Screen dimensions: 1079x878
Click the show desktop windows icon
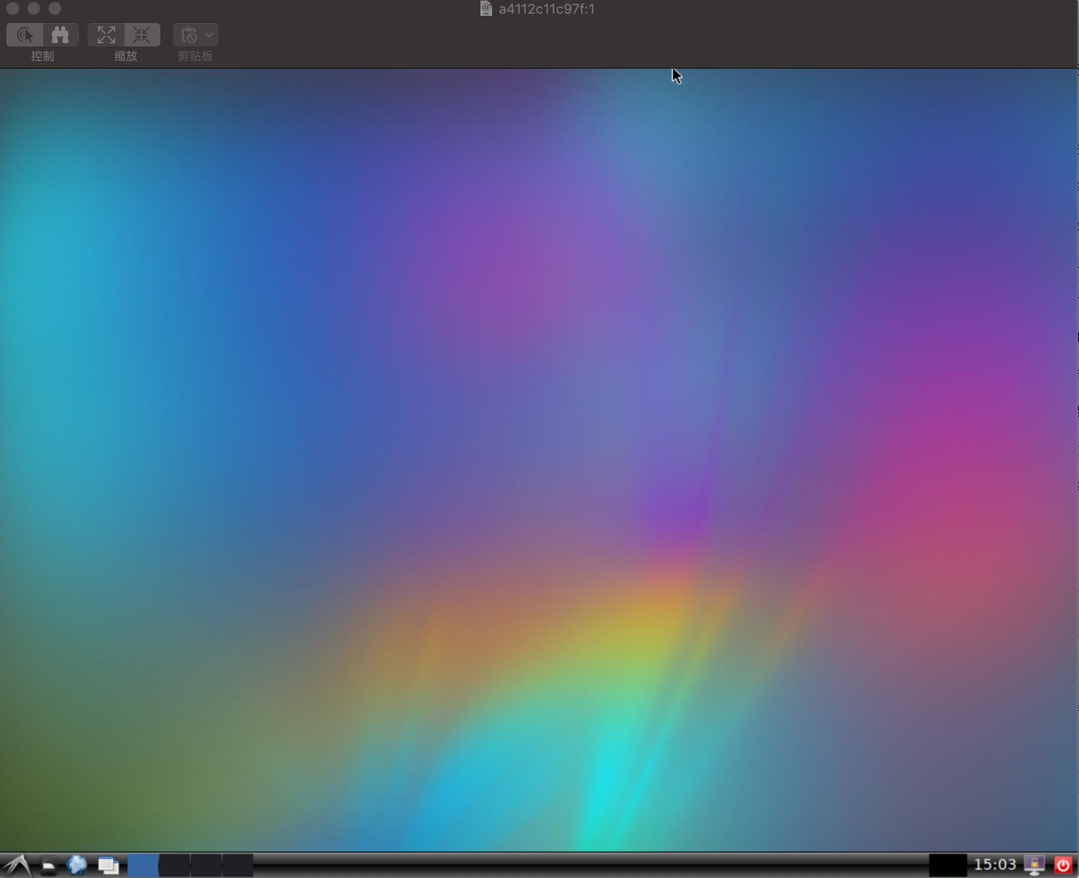[109, 865]
